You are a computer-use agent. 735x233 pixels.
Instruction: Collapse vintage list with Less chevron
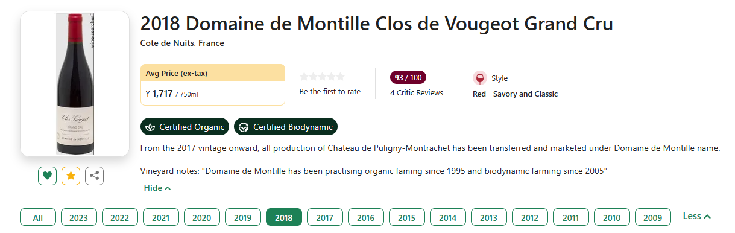click(696, 216)
